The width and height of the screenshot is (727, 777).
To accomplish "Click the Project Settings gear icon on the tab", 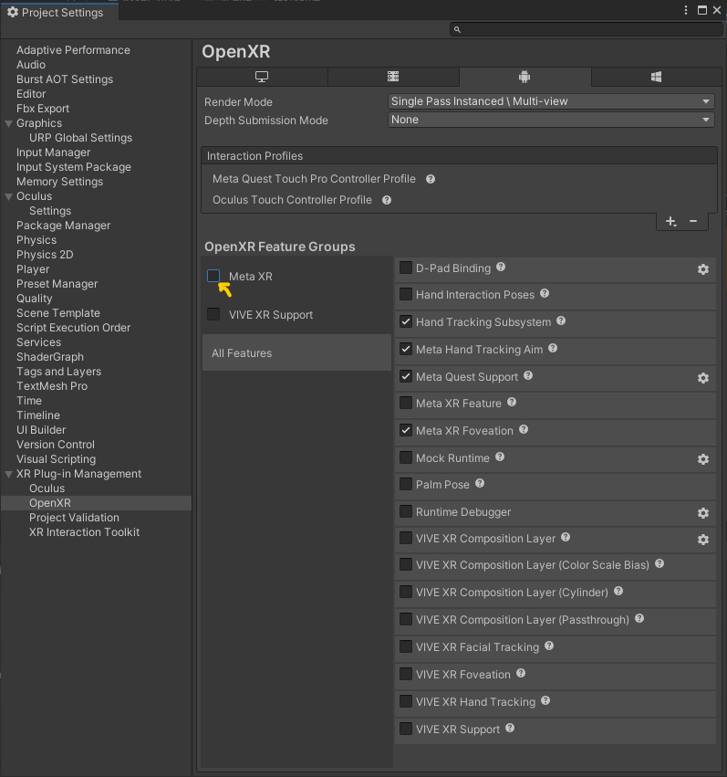I will pyautogui.click(x=12, y=12).
